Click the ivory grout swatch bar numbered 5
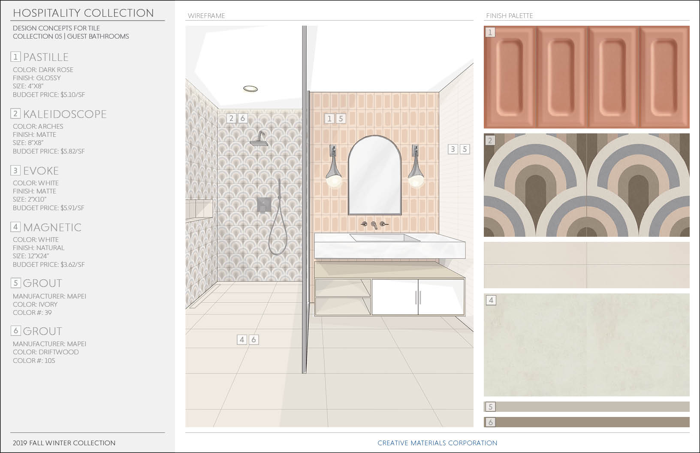The width and height of the screenshot is (700, 453). [x=586, y=407]
